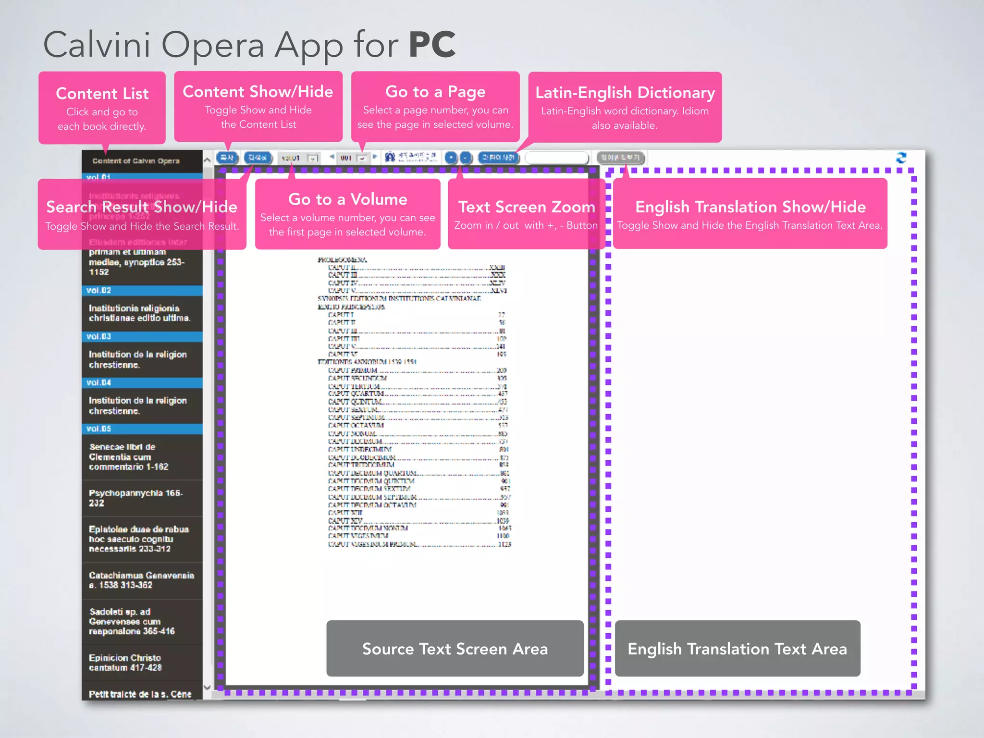Select vol.05 header in content list
Image resolution: width=984 pixels, height=738 pixels.
tap(142, 429)
